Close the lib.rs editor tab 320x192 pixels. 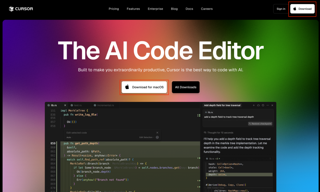(x=65, y=105)
